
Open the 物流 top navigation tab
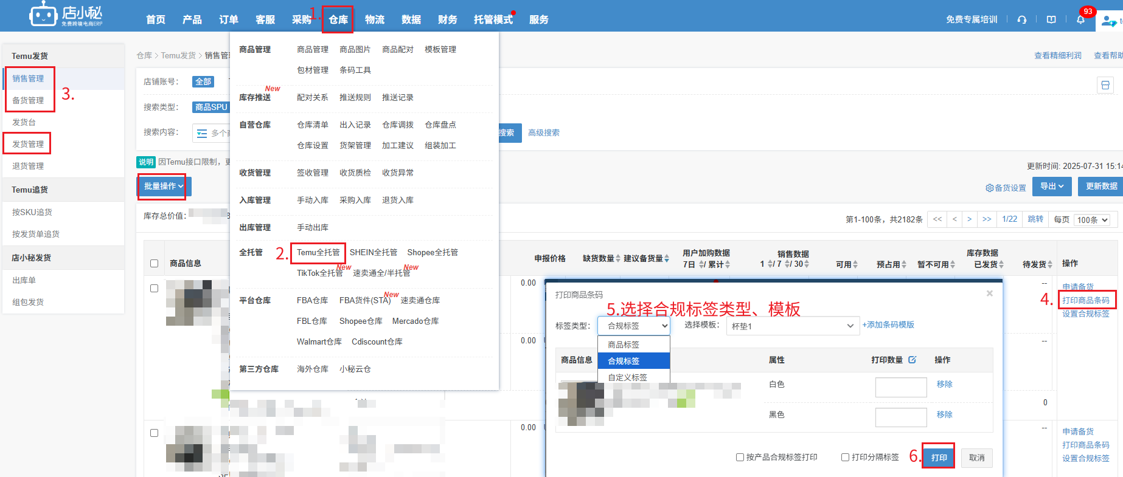point(375,19)
